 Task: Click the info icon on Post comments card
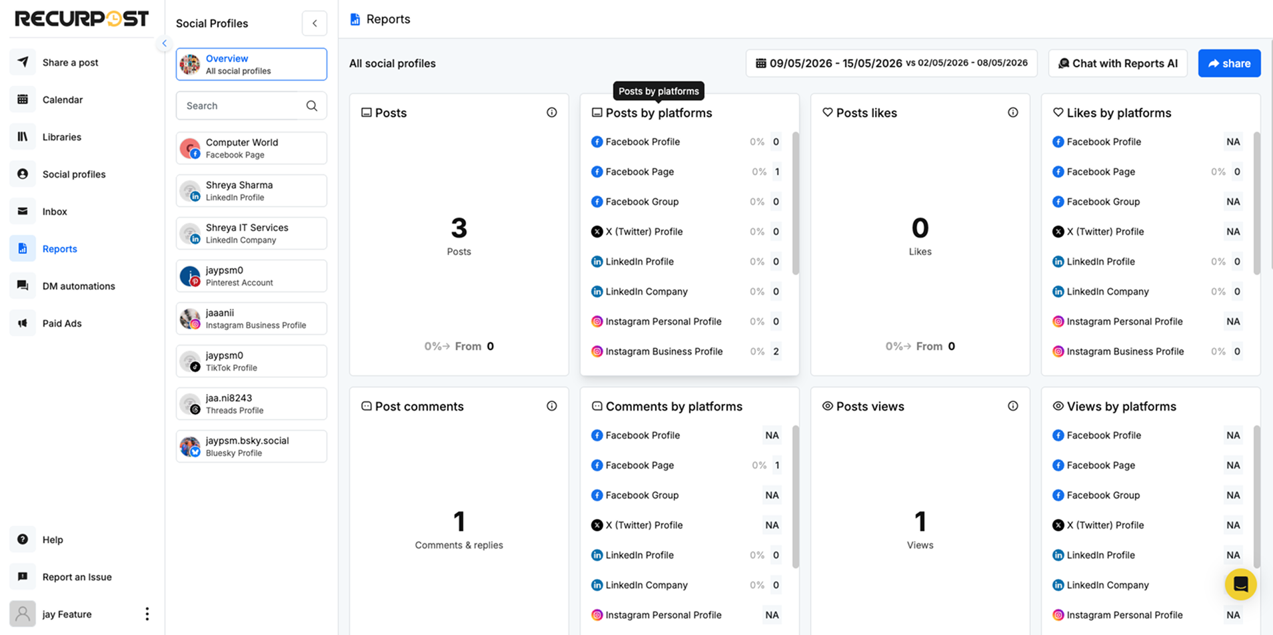pos(552,406)
